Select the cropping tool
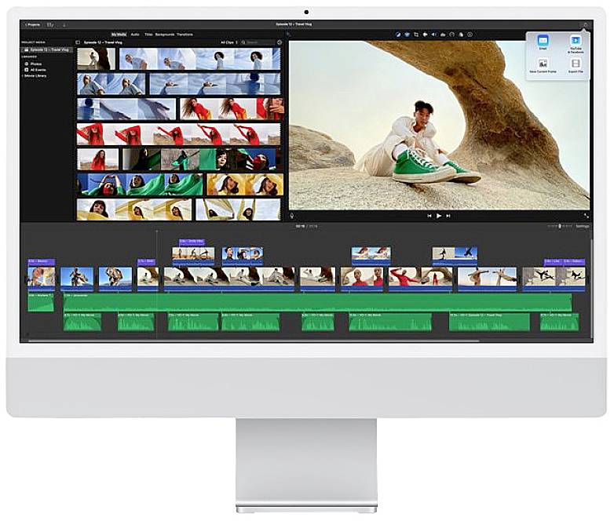 [416, 35]
